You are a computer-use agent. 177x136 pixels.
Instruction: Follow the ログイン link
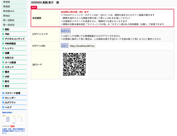pyautogui.click(x=66, y=31)
